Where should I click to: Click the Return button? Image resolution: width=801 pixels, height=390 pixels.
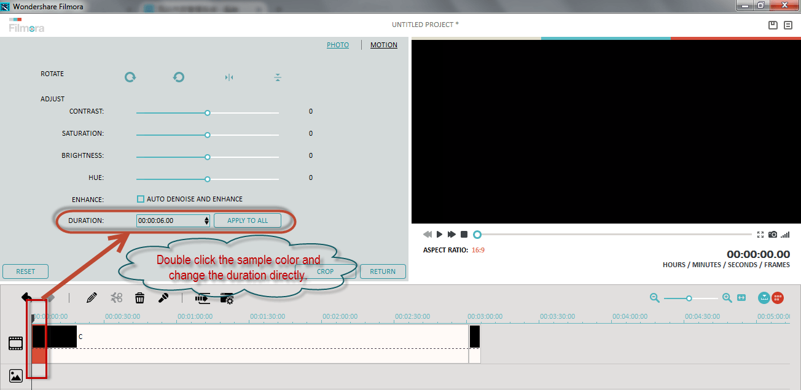pos(383,271)
